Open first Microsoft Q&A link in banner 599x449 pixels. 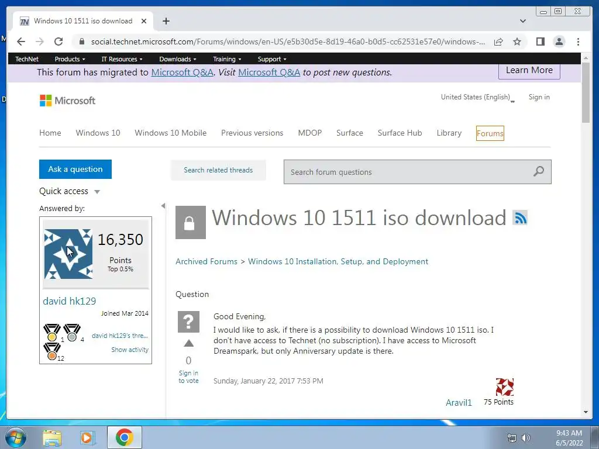(x=183, y=72)
